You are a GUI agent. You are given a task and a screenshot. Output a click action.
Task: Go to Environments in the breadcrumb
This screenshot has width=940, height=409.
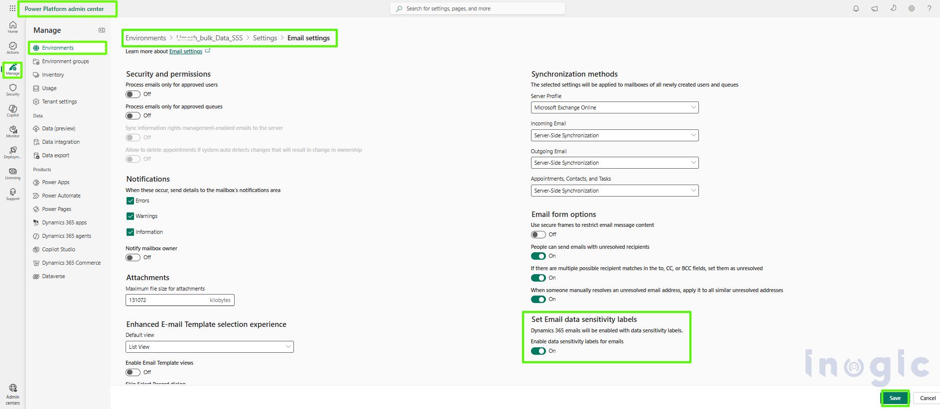coord(145,38)
